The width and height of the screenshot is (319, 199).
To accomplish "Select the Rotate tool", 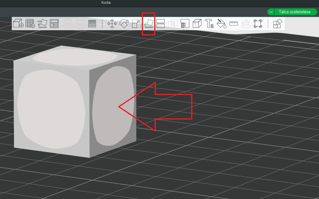I will [124, 23].
